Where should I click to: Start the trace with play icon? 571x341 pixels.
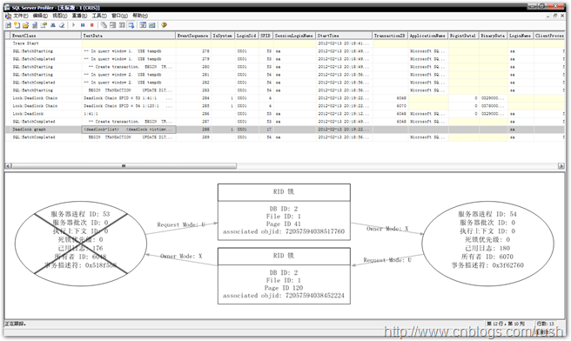click(74, 25)
